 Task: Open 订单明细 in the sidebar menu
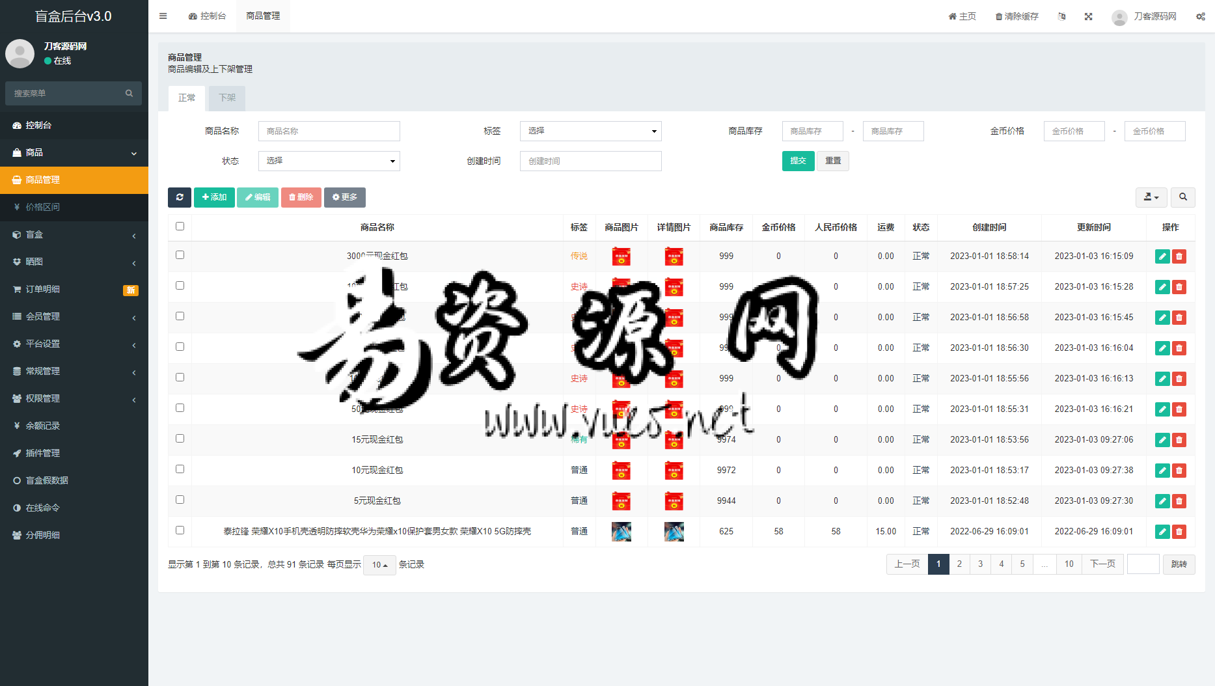coord(43,289)
